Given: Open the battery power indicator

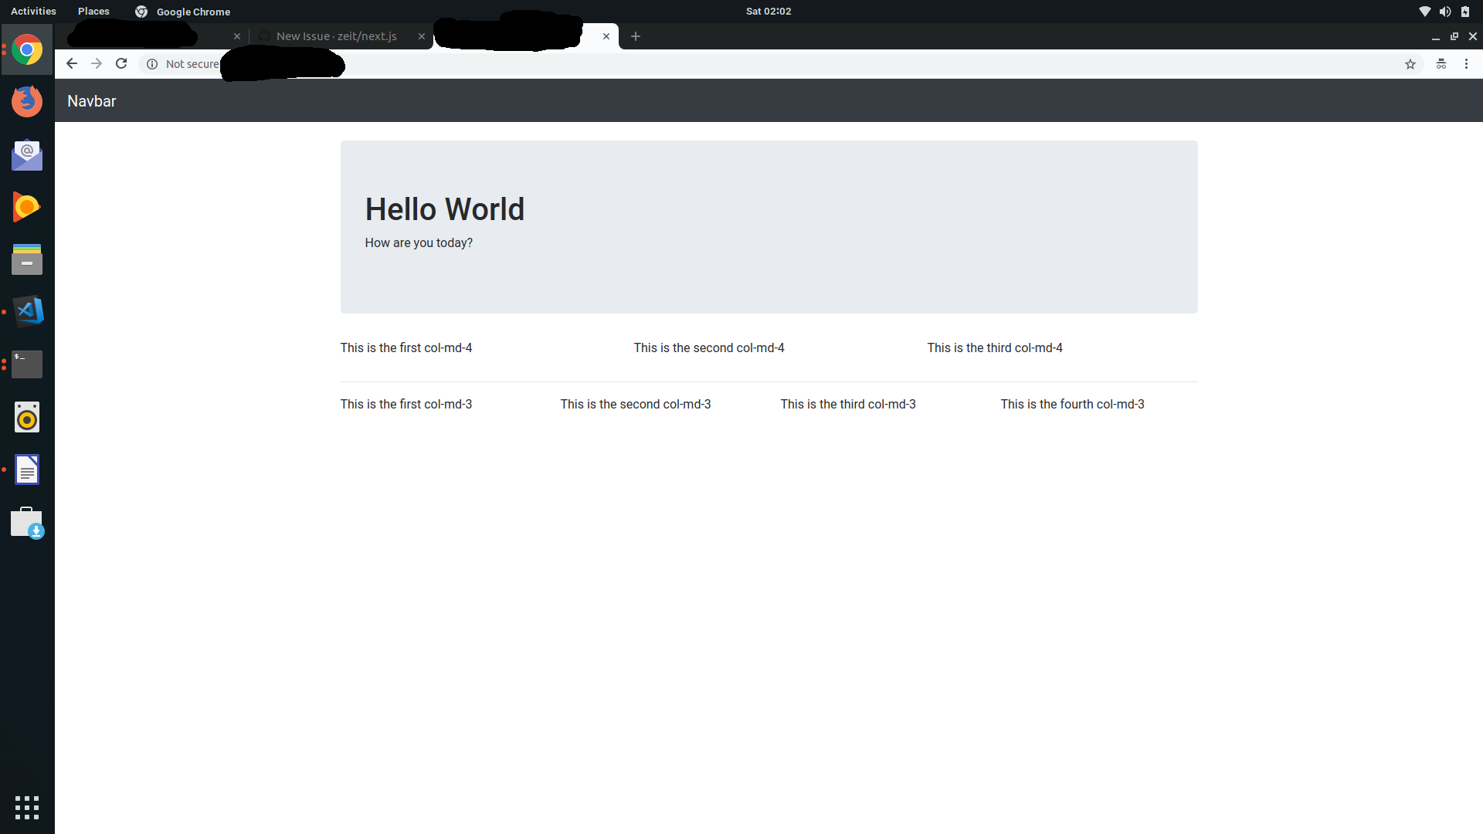Looking at the screenshot, I should [x=1465, y=12].
